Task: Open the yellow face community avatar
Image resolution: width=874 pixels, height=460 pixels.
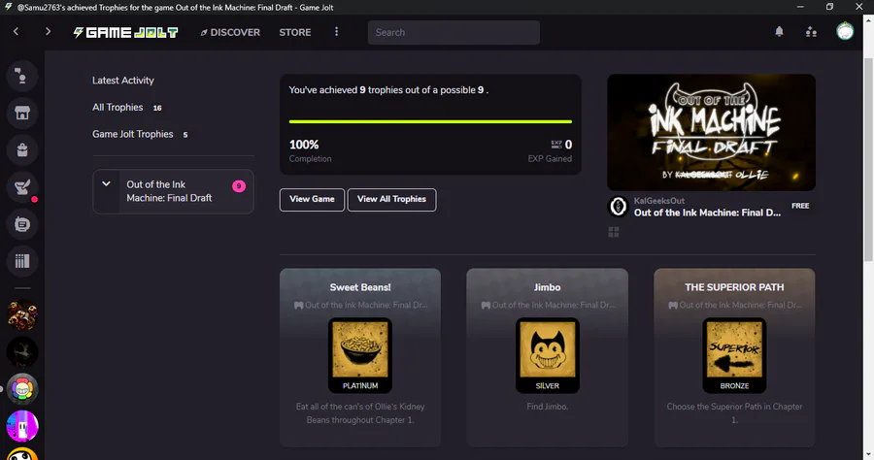Action: coord(22,454)
